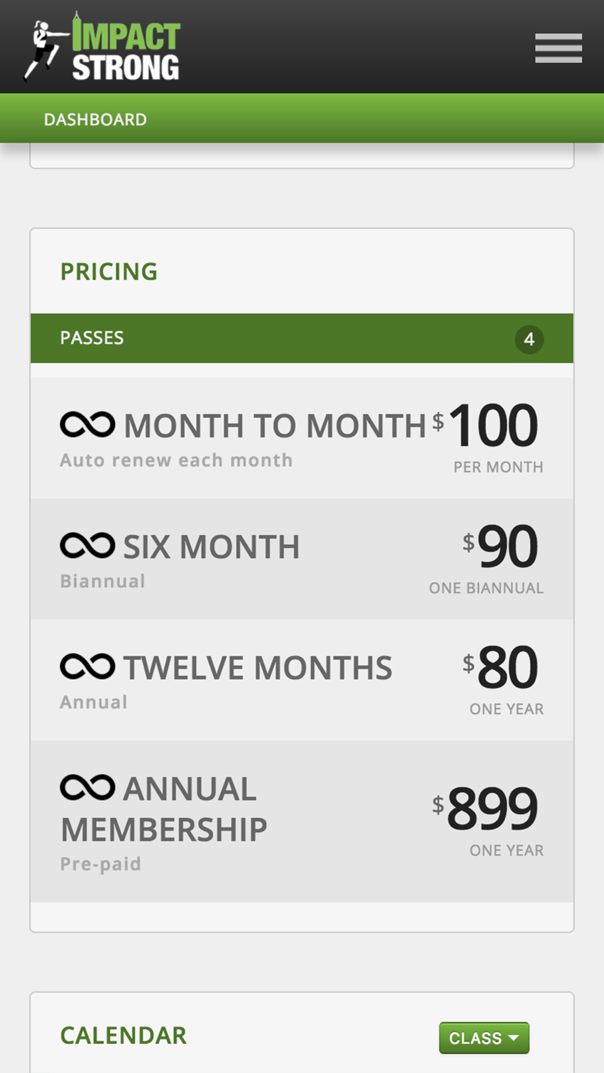
Task: Click the Six Month infinity icon
Action: (88, 546)
